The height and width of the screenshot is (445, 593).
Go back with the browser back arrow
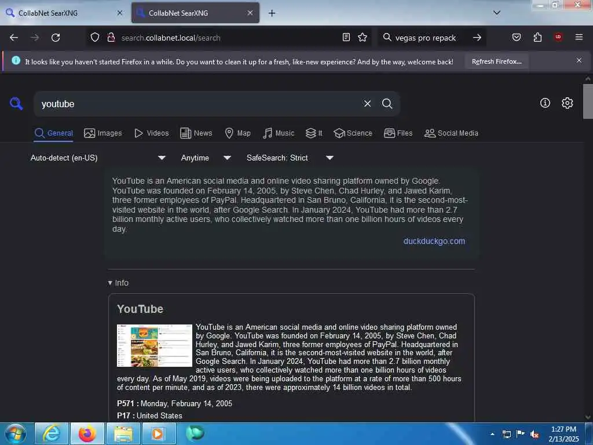tap(14, 38)
